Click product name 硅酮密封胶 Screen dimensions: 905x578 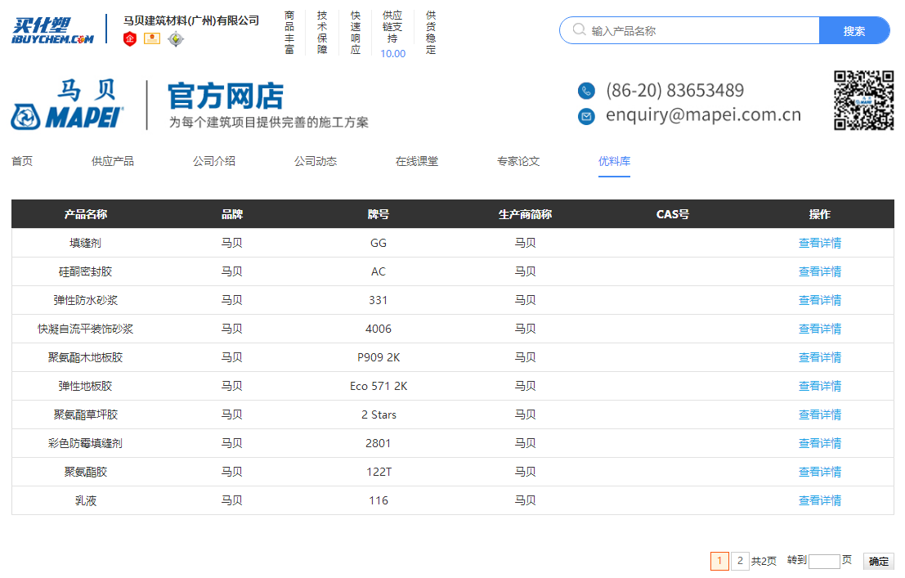pyautogui.click(x=85, y=271)
